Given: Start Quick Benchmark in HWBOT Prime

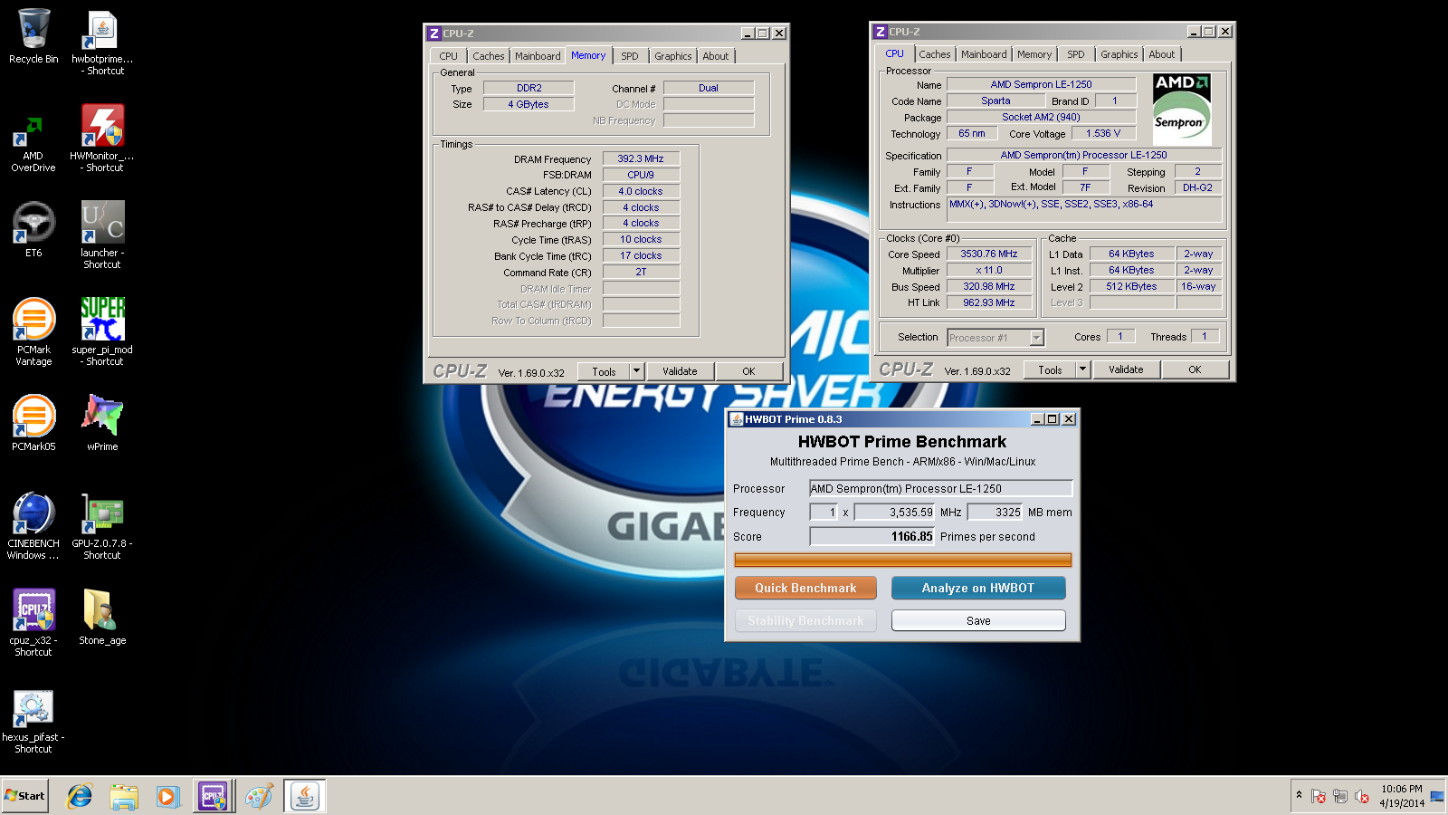Looking at the screenshot, I should [x=805, y=588].
